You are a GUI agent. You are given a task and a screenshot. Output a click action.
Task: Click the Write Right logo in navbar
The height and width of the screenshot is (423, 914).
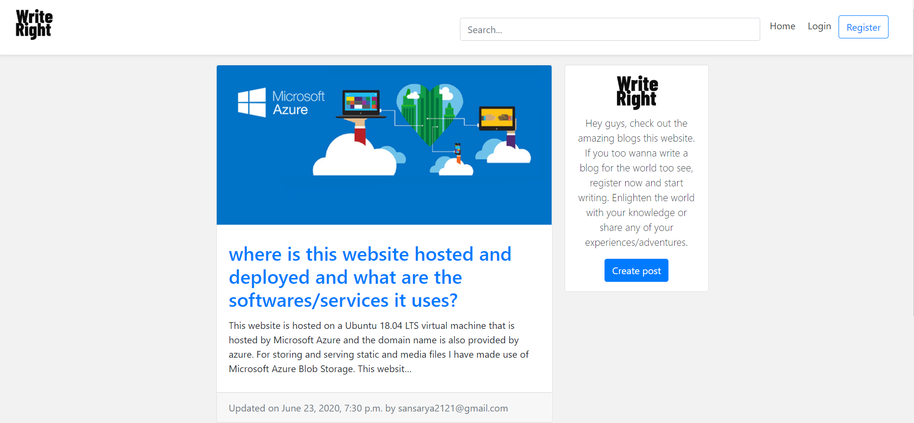tap(34, 24)
